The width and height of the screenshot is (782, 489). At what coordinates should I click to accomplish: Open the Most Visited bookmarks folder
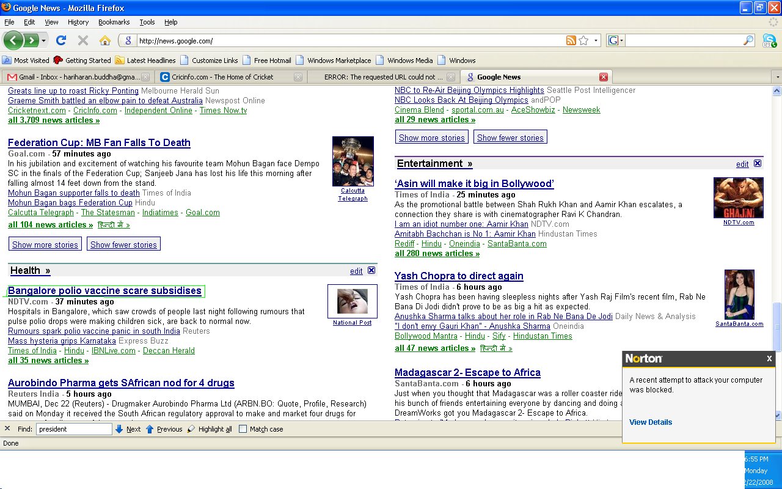coord(26,61)
